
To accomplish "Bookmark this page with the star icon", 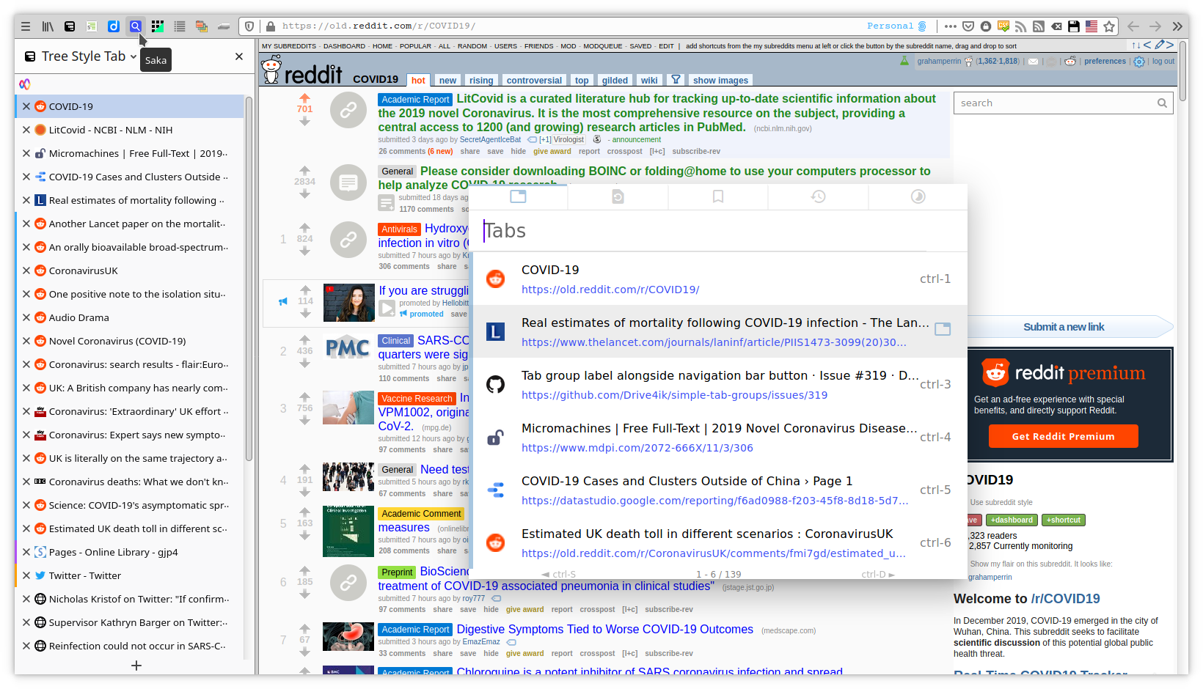I will click(1109, 26).
